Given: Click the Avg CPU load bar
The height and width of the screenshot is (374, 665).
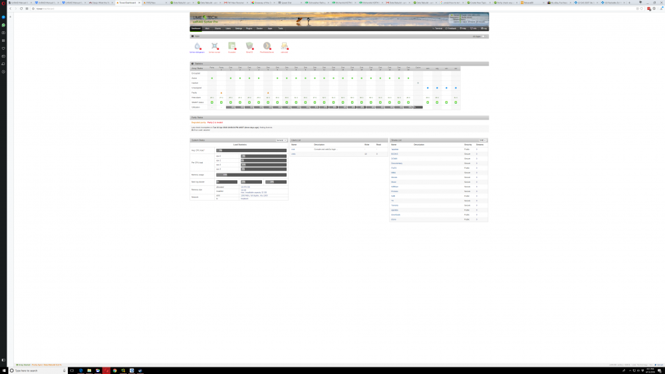Looking at the screenshot, I should (251, 150).
